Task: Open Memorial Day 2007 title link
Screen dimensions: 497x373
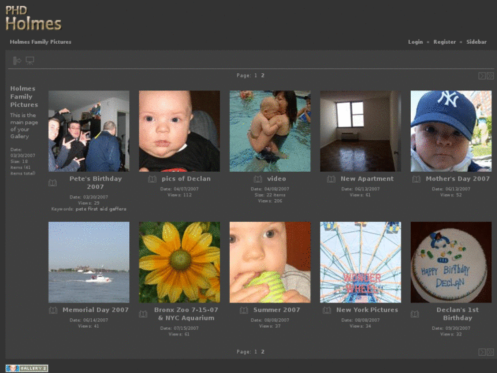Action: point(96,310)
